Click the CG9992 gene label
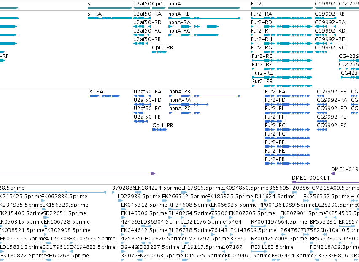The image size is (359, 262). 325,4
